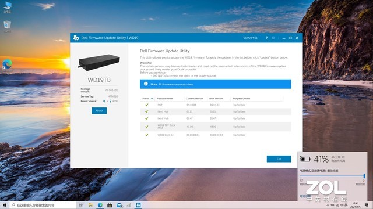The width and height of the screenshot is (373, 209).
Task: Click the Payload Name column header
Action: pyautogui.click(x=164, y=98)
